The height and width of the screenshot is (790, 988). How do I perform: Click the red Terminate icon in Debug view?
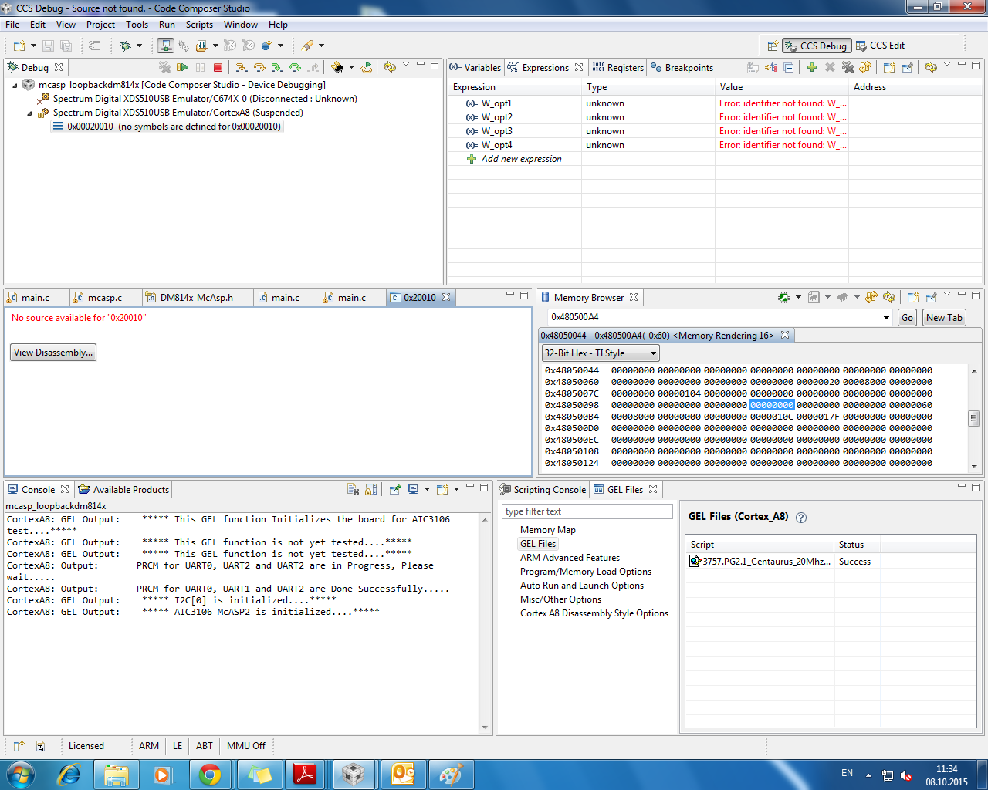click(x=218, y=67)
